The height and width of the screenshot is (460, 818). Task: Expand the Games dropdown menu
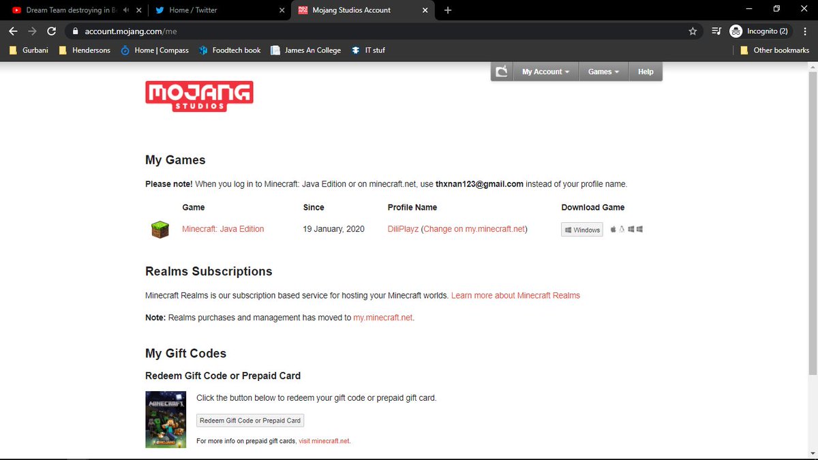coord(604,72)
